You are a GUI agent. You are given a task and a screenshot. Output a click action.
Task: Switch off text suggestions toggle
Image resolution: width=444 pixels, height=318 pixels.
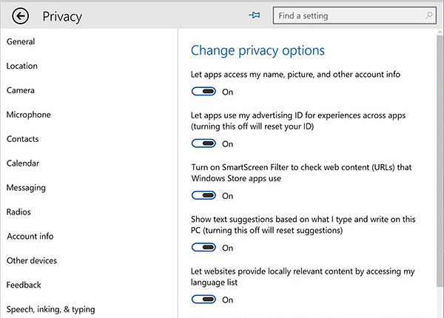coord(203,248)
